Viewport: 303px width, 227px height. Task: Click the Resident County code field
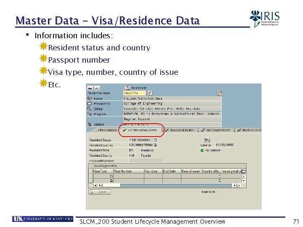132,156
